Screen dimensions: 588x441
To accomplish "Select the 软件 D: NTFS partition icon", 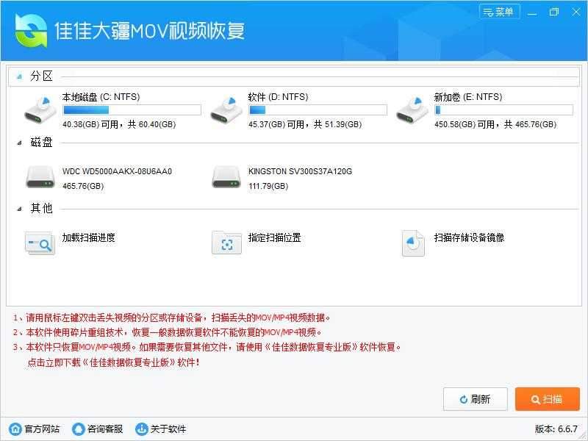I will tap(224, 109).
